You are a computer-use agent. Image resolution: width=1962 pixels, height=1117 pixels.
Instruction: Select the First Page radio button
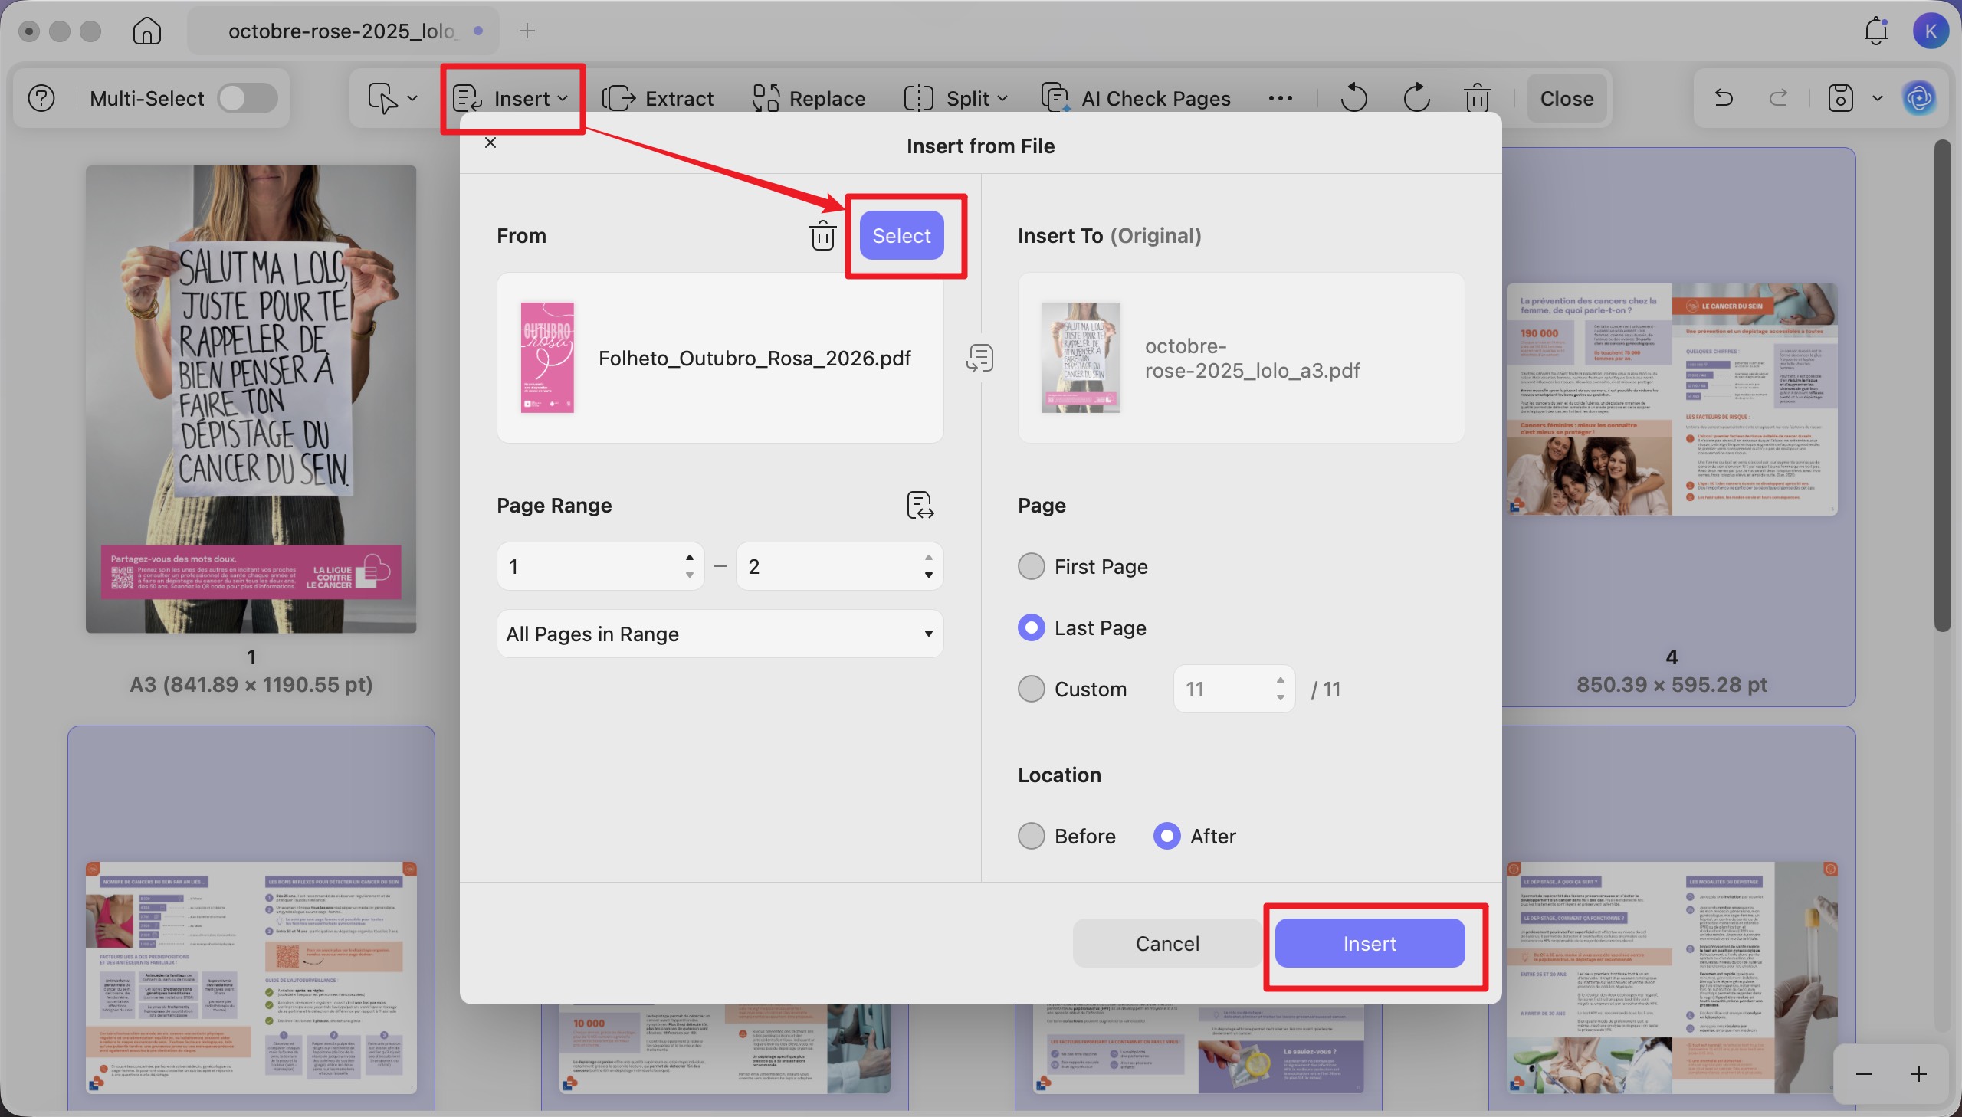(x=1032, y=567)
